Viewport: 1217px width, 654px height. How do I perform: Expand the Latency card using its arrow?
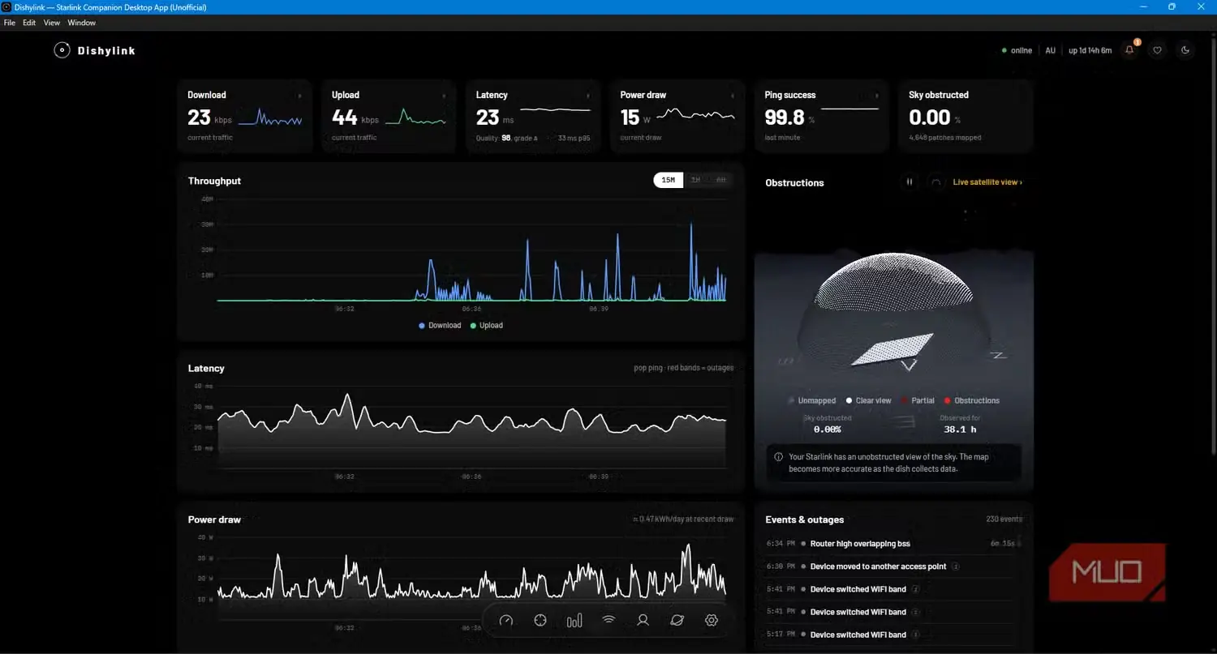(588, 96)
